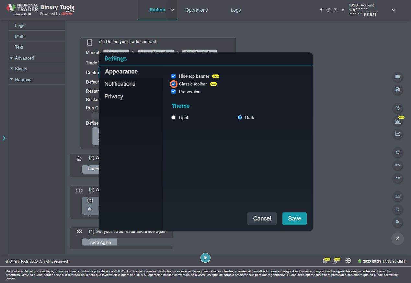
Task: Open the log document icon in the footer
Action: 337,260
